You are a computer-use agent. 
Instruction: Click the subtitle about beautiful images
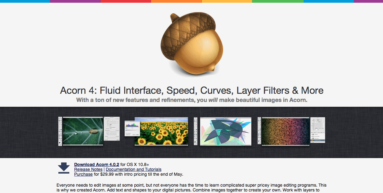tap(192, 100)
